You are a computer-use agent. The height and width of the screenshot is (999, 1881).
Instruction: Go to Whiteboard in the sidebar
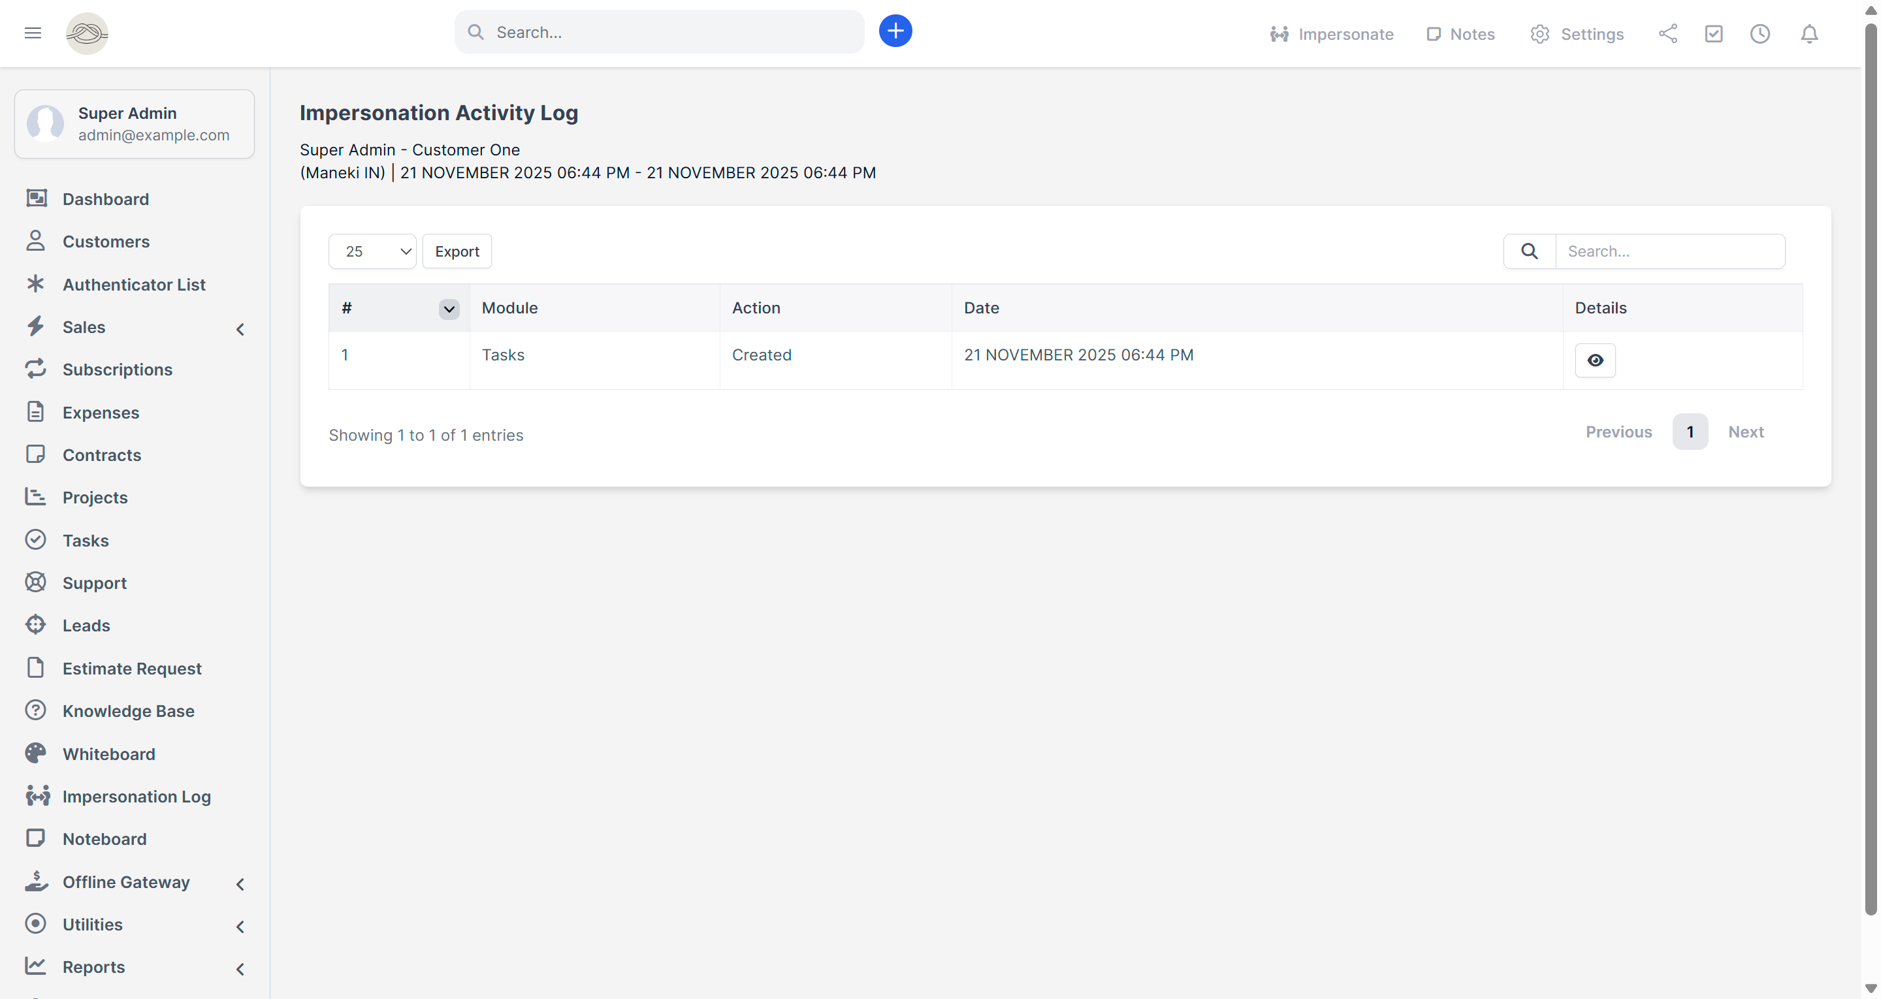pos(109,753)
